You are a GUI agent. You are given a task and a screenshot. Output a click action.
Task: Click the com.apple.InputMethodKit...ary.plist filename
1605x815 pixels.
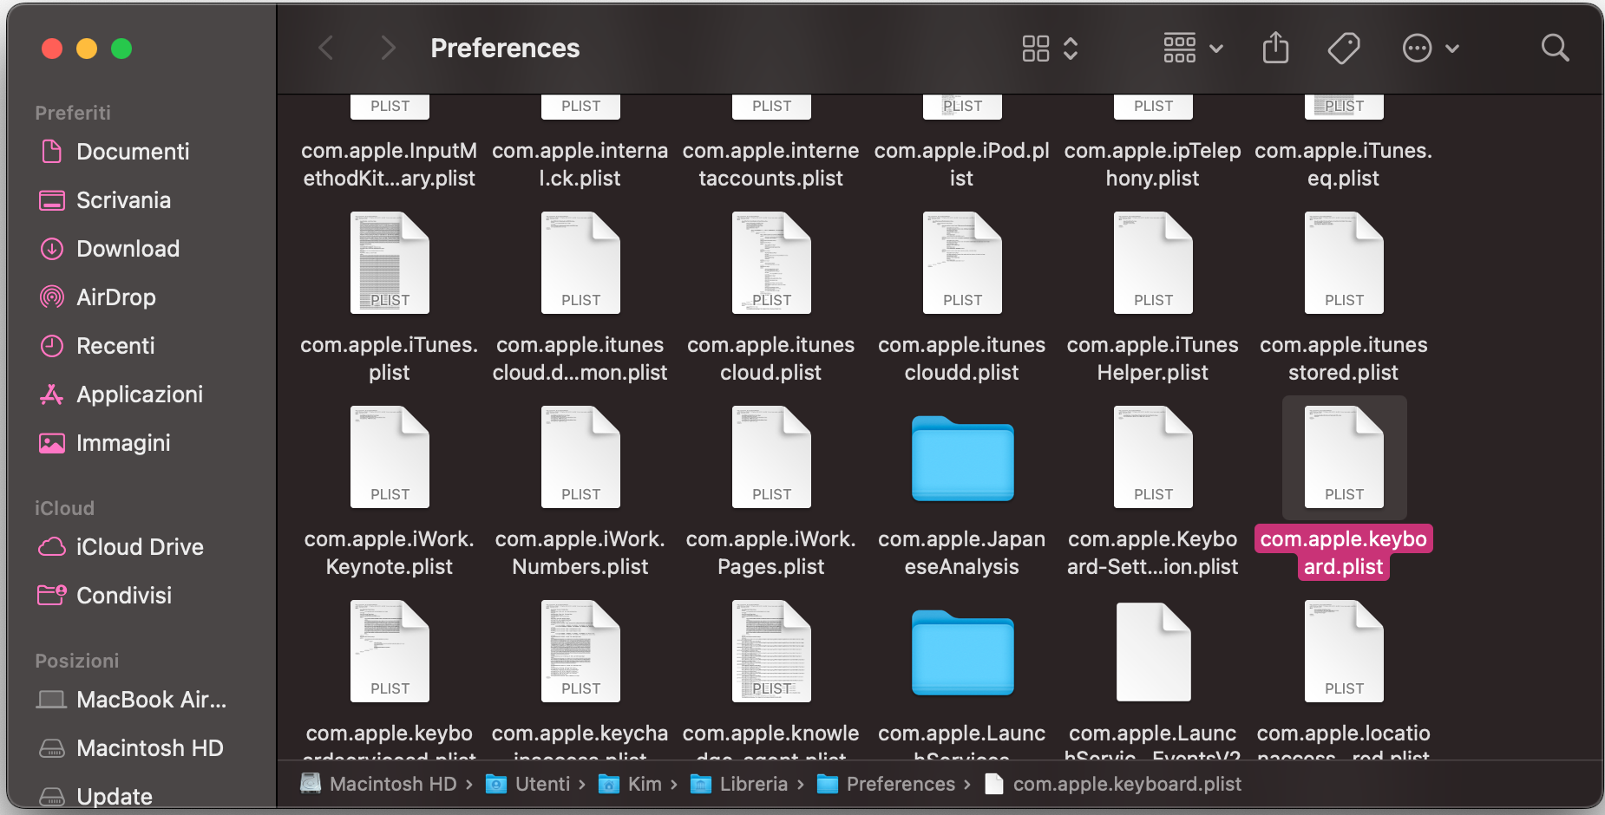pyautogui.click(x=390, y=165)
